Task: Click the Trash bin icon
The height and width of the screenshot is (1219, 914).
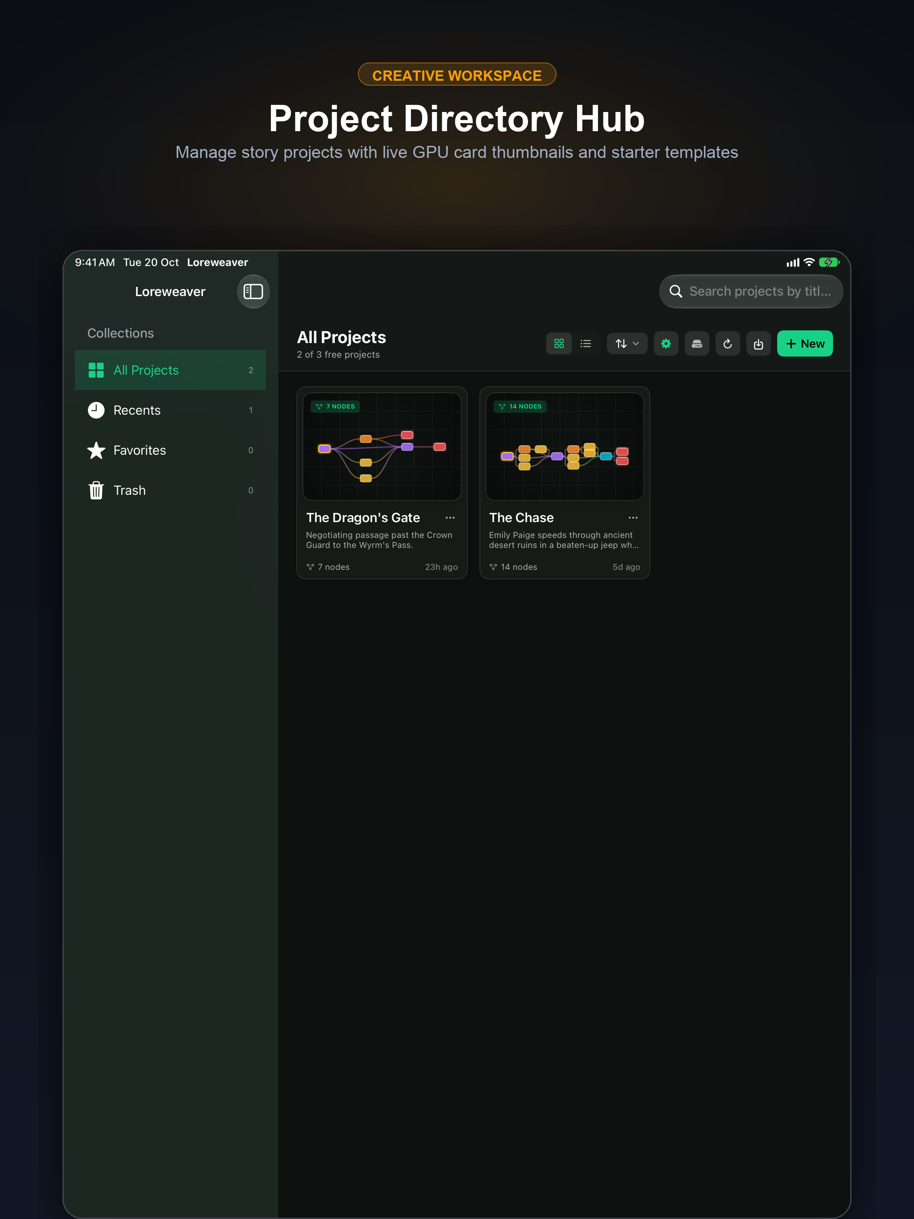Action: pyautogui.click(x=96, y=490)
